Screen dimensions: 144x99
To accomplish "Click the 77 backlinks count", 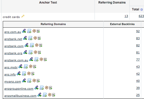I will (x=138, y=60).
